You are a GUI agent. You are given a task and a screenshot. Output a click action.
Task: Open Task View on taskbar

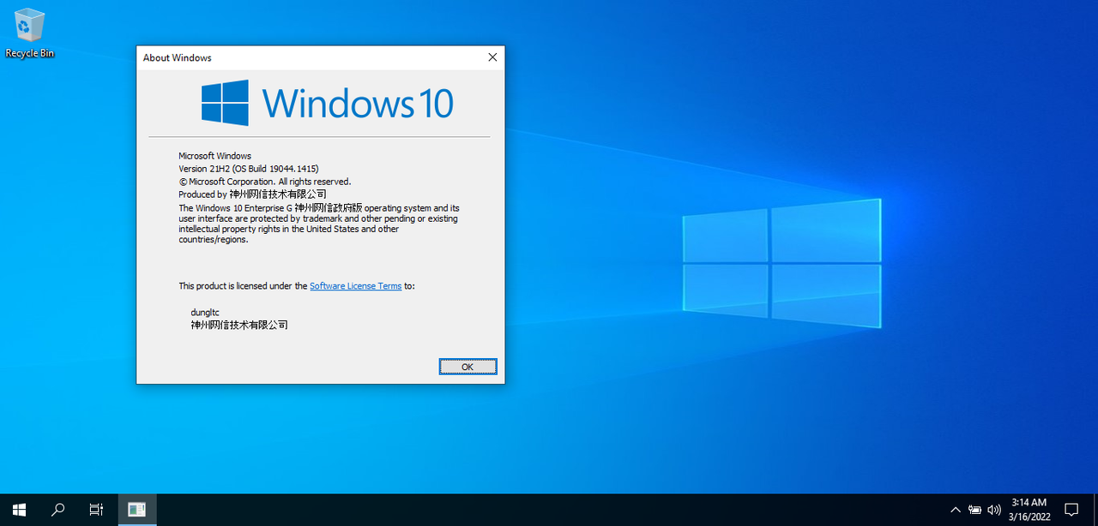tap(96, 510)
